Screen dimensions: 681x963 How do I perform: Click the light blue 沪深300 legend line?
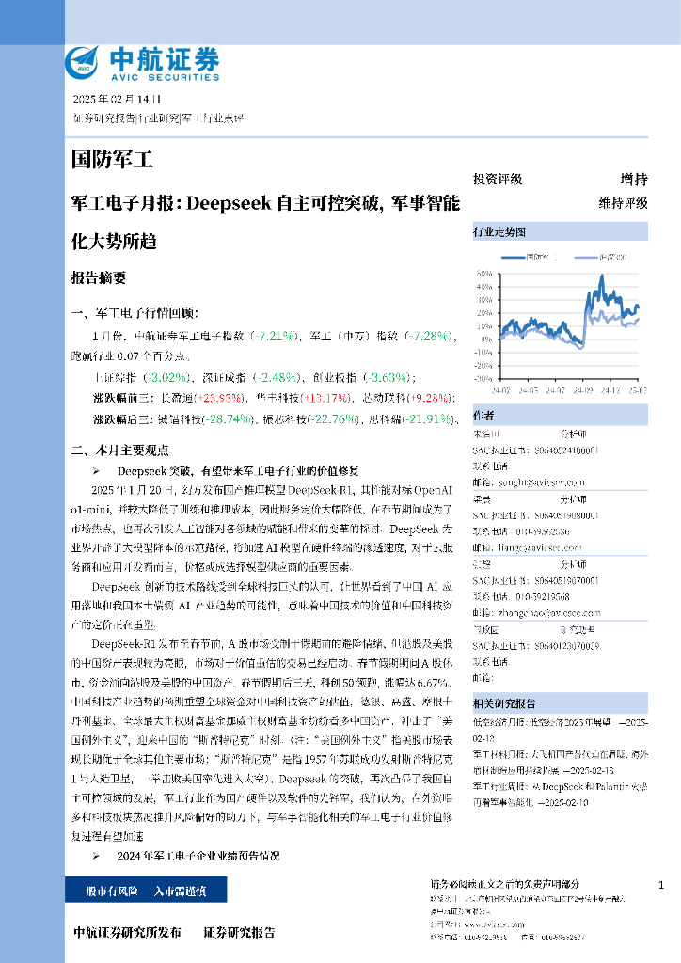(x=586, y=258)
